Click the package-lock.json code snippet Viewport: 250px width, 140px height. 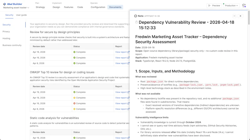coord(191,85)
